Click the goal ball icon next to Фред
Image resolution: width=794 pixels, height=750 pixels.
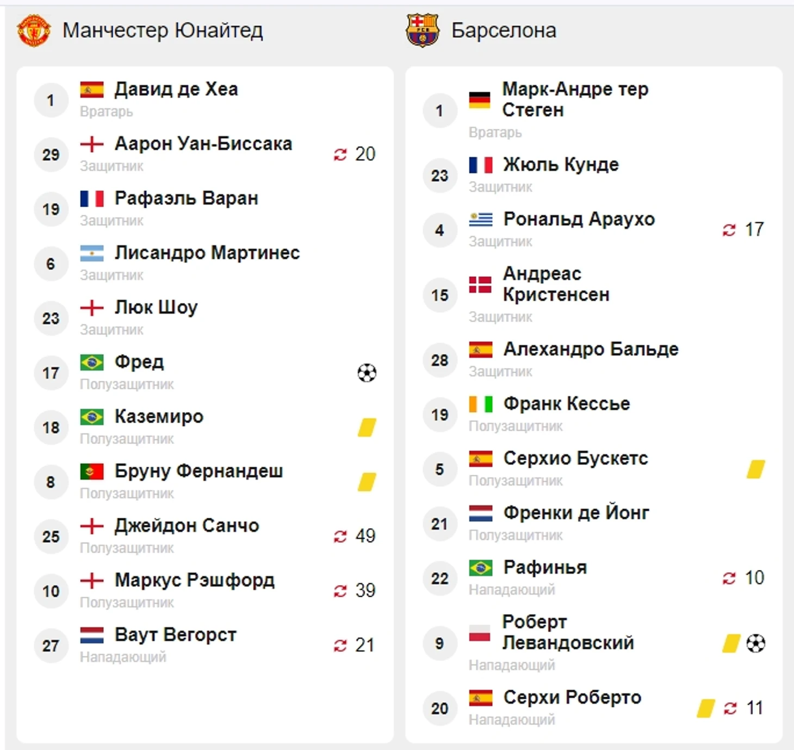pyautogui.click(x=367, y=373)
